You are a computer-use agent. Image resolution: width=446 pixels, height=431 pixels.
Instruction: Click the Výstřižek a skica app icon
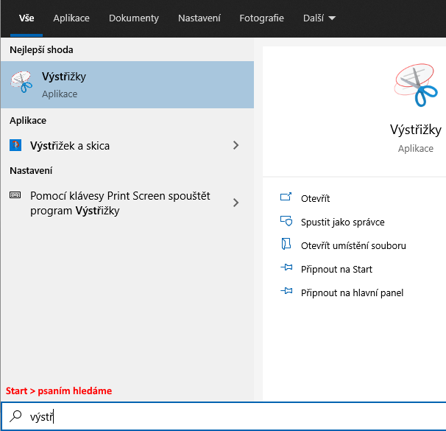click(15, 145)
